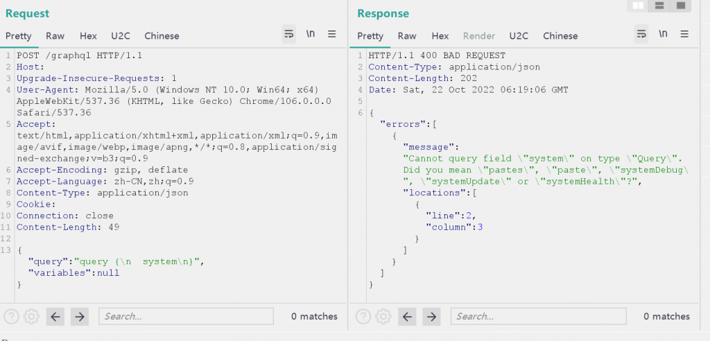710x341 pixels.
Task: Go to next match in Request panel
Action: coord(80,317)
